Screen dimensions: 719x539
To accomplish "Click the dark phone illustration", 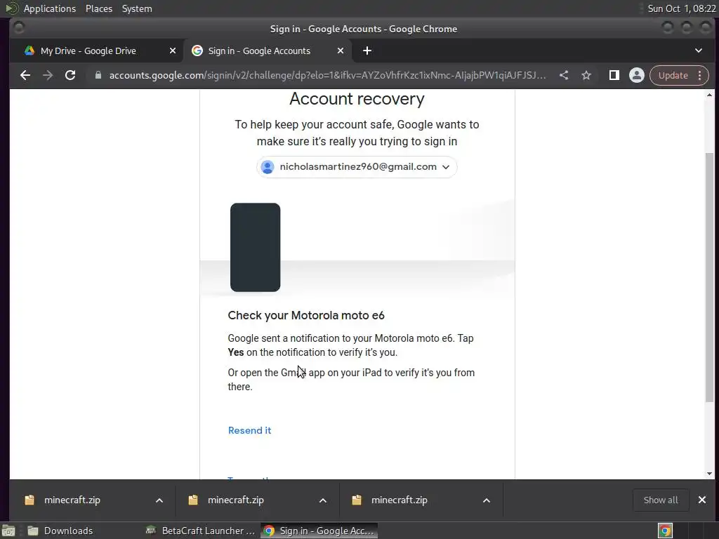I will pos(255,248).
